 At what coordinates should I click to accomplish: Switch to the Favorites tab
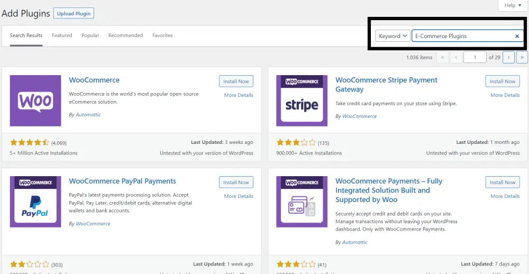162,35
